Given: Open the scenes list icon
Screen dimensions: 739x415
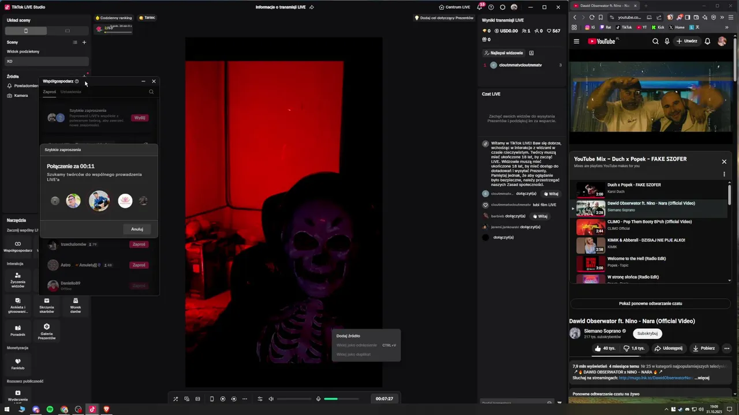Looking at the screenshot, I should coord(74,42).
